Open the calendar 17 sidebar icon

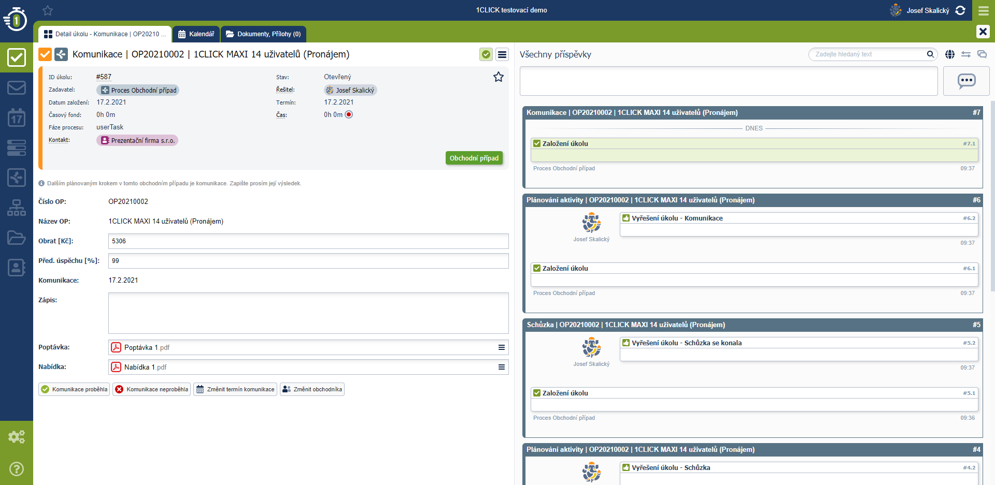[17, 117]
